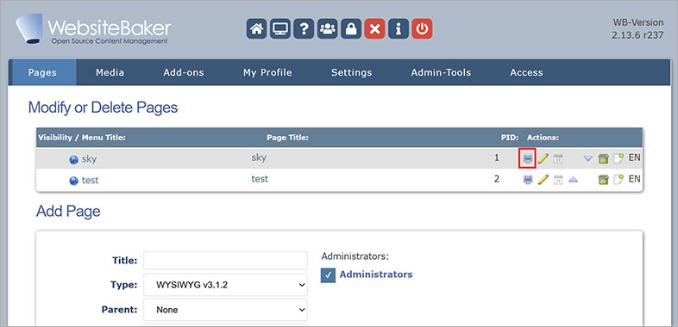
Task: Open calendar icon in sky row
Action: tap(558, 158)
